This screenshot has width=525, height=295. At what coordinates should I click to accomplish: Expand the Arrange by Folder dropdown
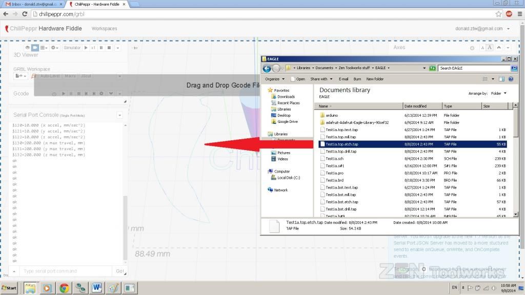coord(498,93)
